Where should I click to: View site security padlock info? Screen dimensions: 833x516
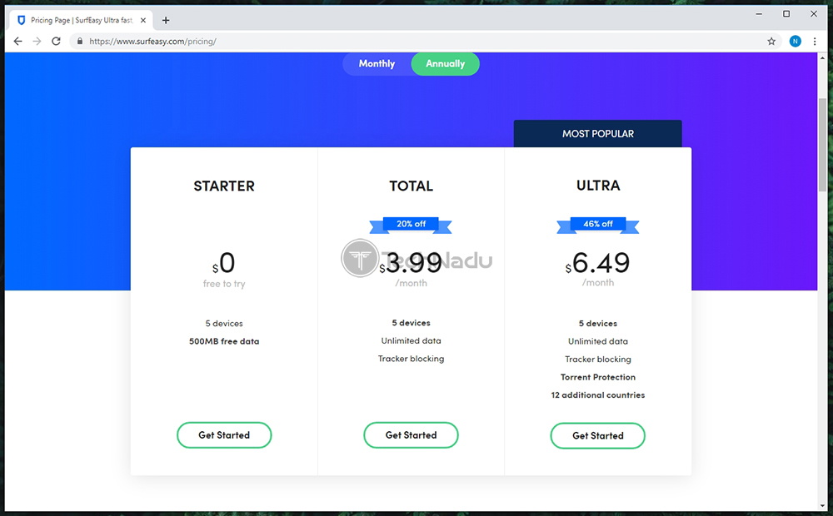[80, 42]
